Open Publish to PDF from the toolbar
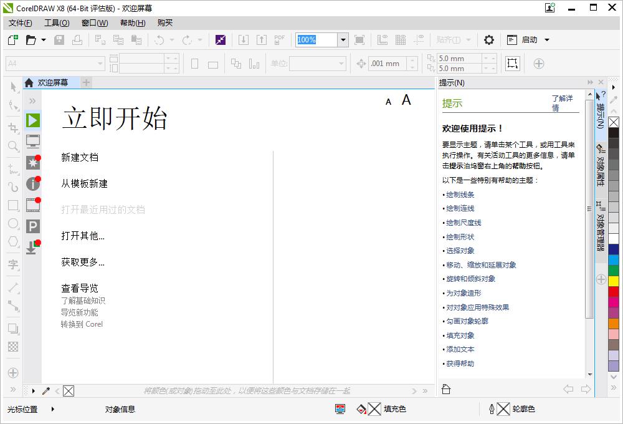This screenshot has width=623, height=424. [278, 39]
